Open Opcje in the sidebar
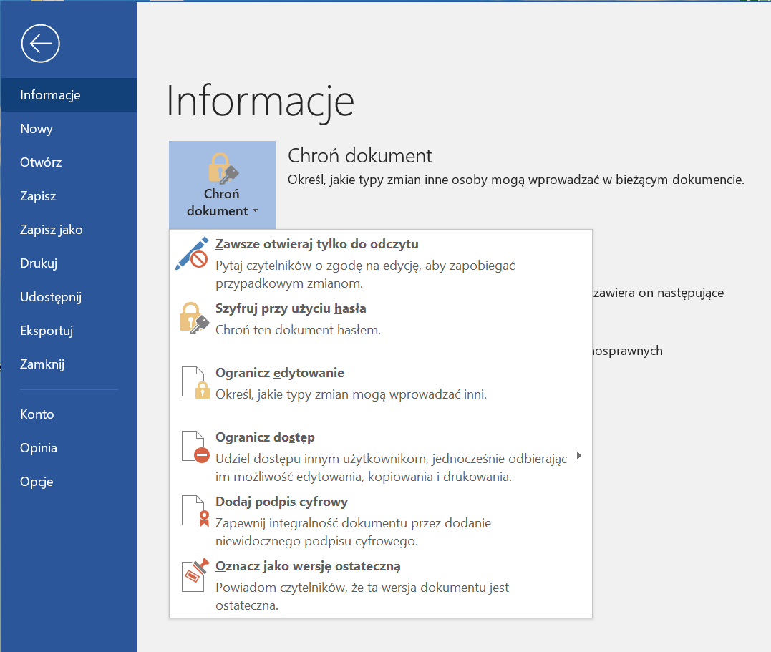Viewport: 771px width, 652px height. (68, 482)
